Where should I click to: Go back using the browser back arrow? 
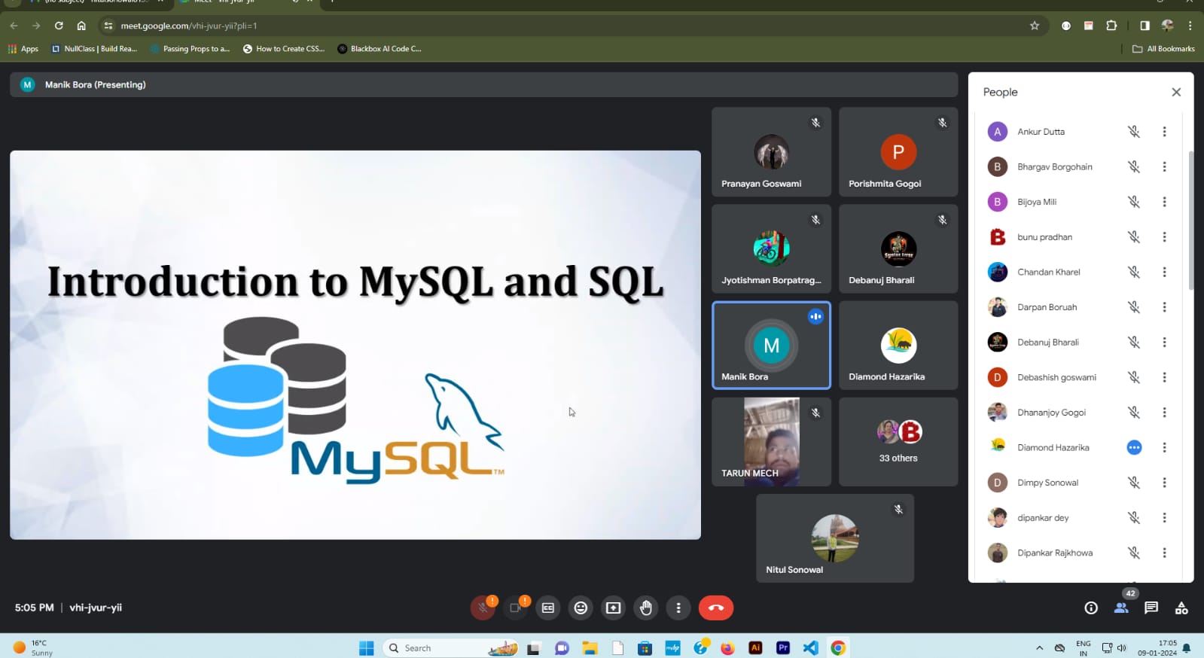tap(14, 26)
